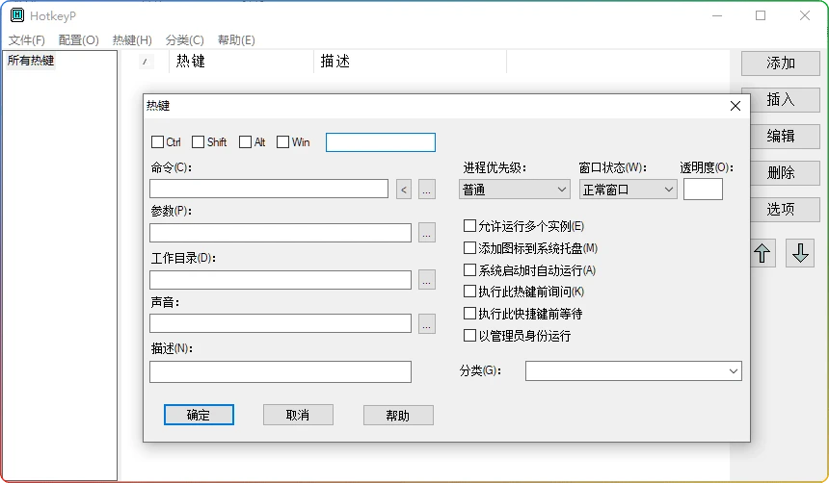
Task: Open the 热键 menu
Action: coord(132,40)
